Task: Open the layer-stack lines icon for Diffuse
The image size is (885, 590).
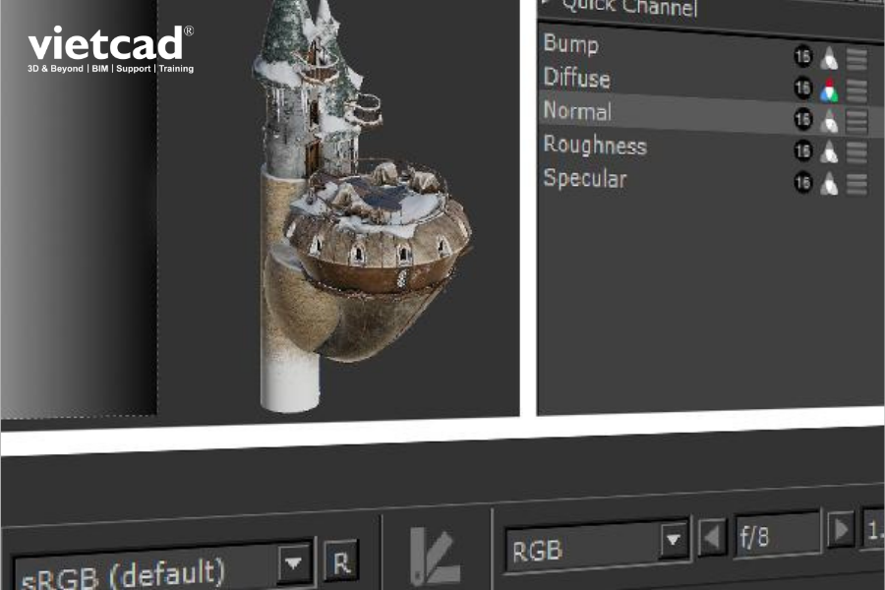Action: coord(856,90)
